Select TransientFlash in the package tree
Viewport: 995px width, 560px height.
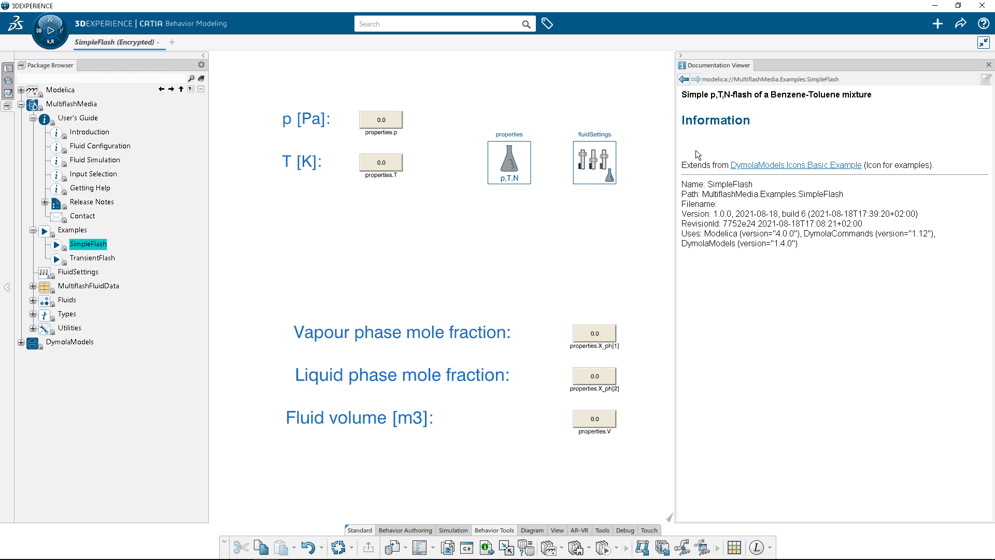coord(92,258)
